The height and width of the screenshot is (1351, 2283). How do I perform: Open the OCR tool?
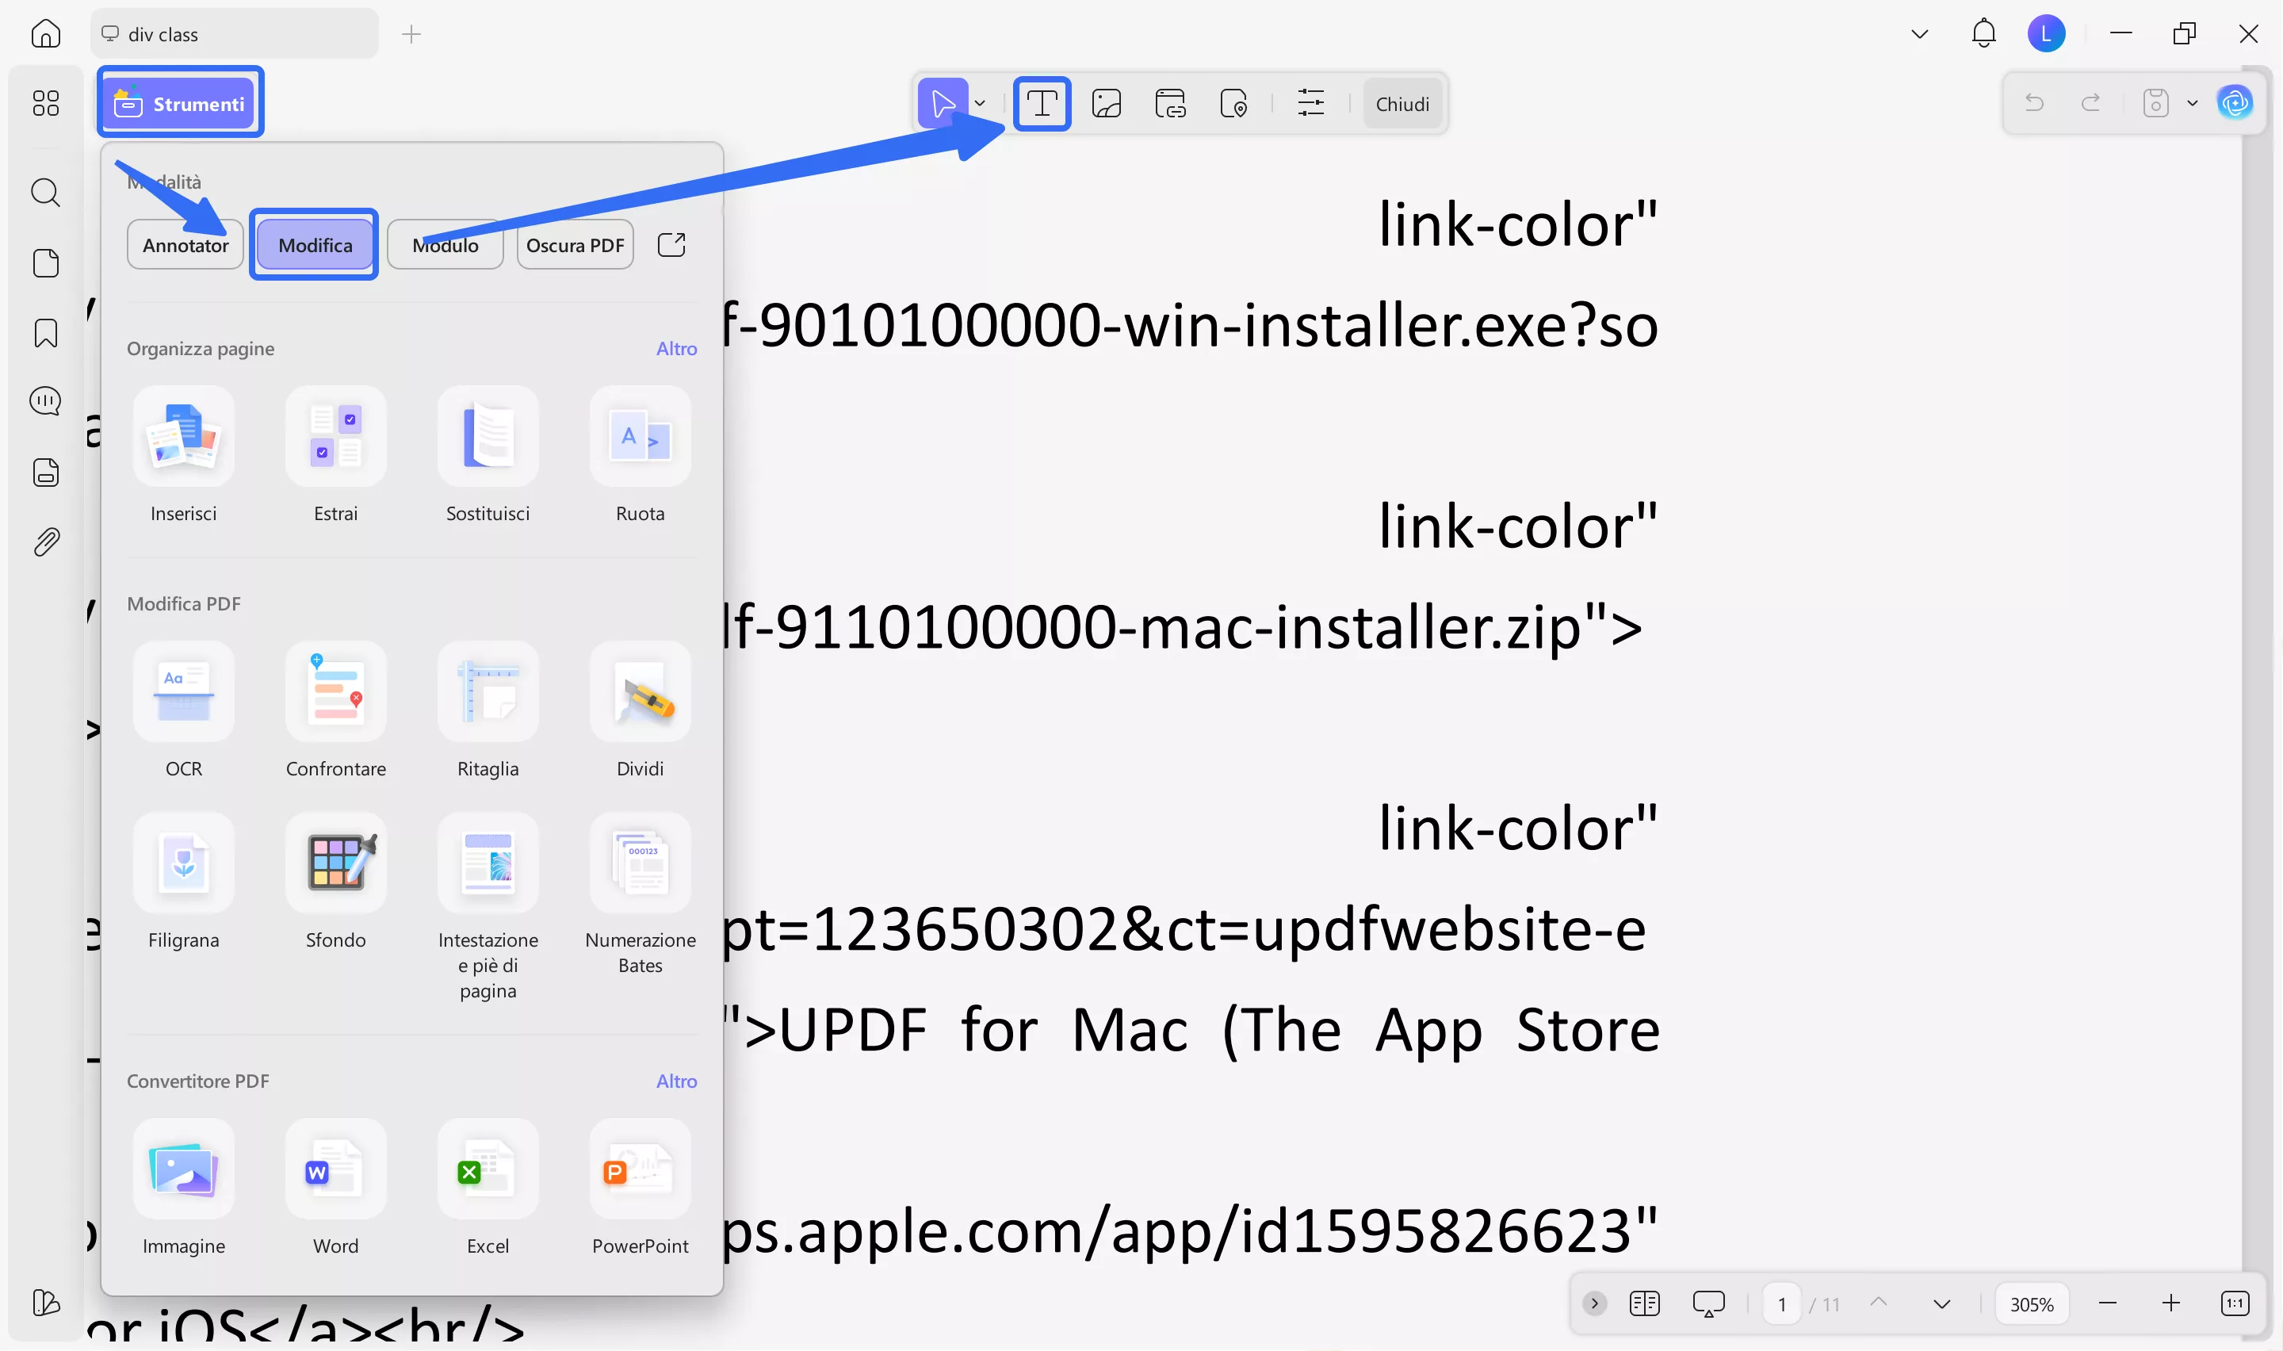(x=184, y=694)
